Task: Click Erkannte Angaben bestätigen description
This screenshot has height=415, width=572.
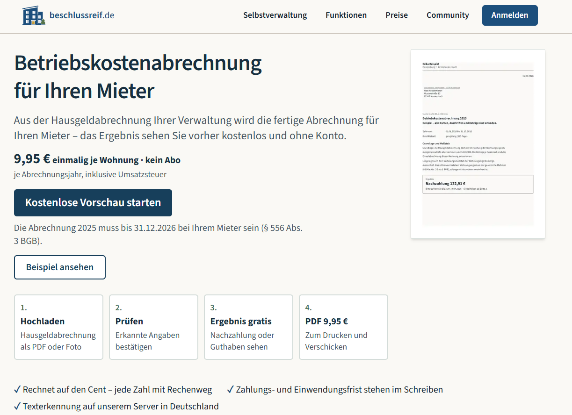Action: point(147,341)
